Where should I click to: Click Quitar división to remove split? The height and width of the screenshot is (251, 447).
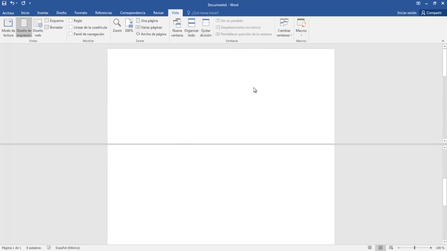[206, 28]
